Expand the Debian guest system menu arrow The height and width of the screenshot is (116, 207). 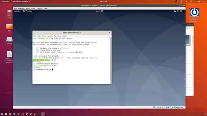(183, 11)
